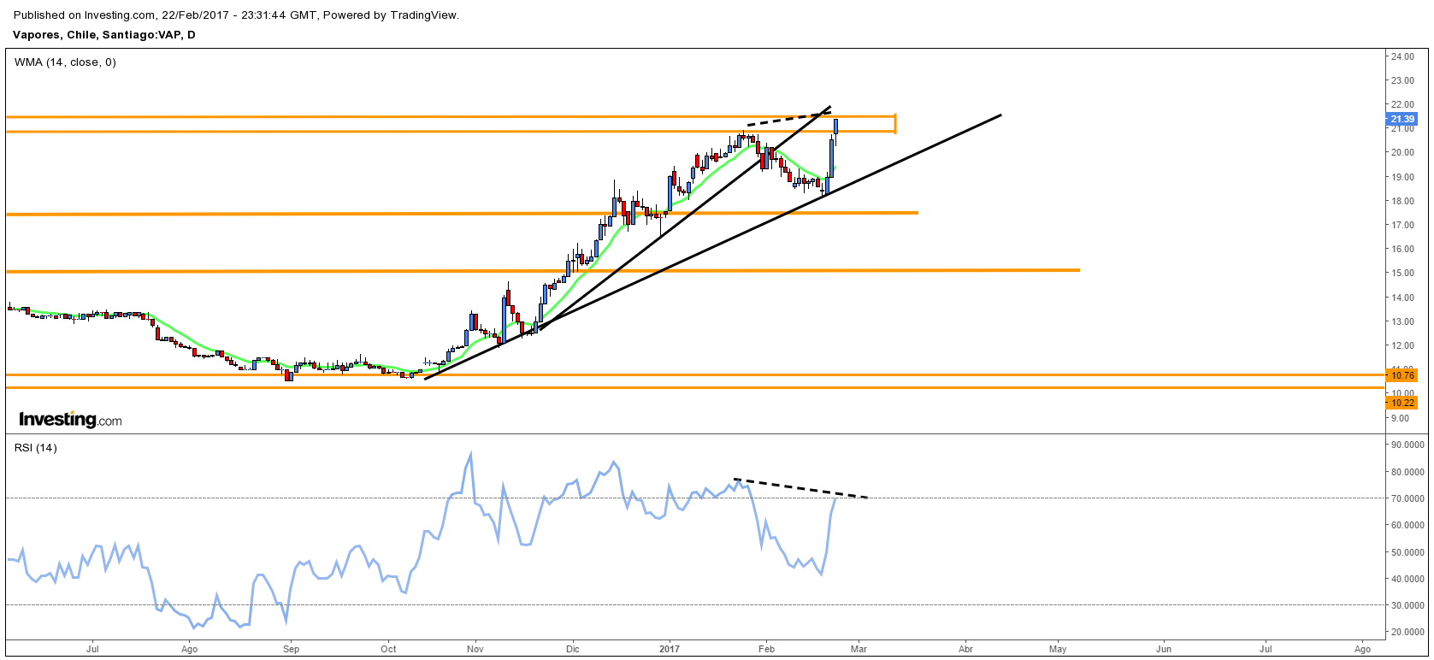Click the Abr label on the time axis
The height and width of the screenshot is (660, 1434).
click(x=965, y=649)
